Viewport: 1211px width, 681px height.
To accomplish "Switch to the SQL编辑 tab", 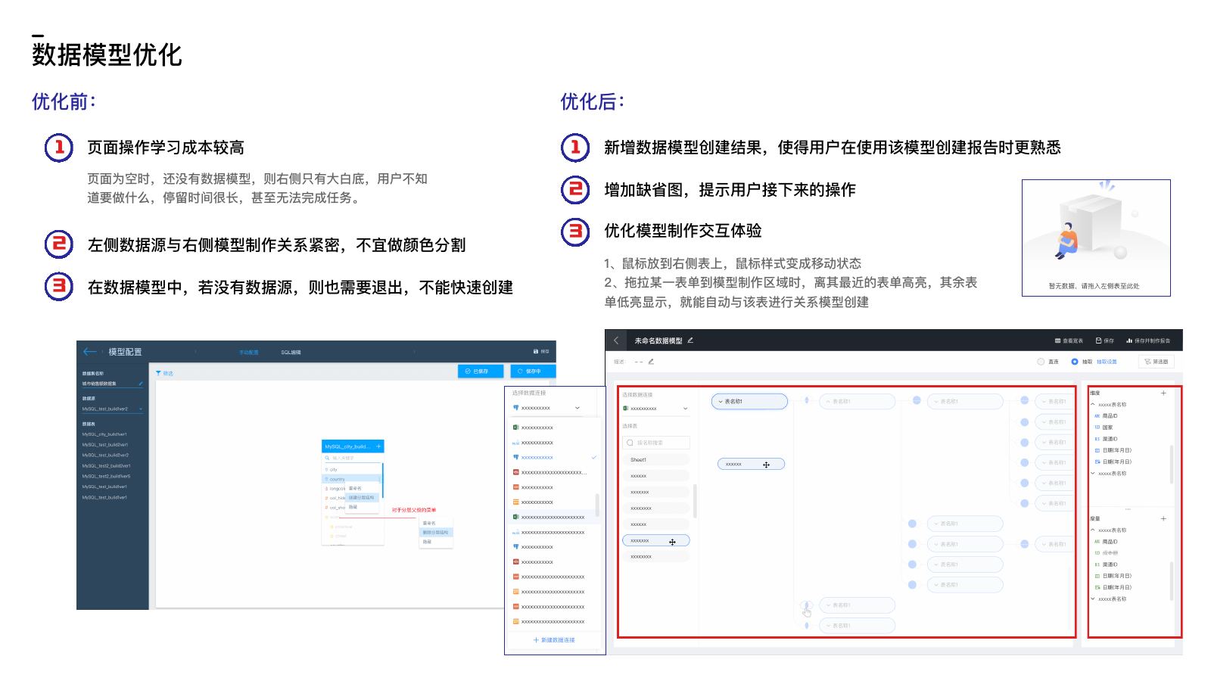I will click(x=291, y=353).
